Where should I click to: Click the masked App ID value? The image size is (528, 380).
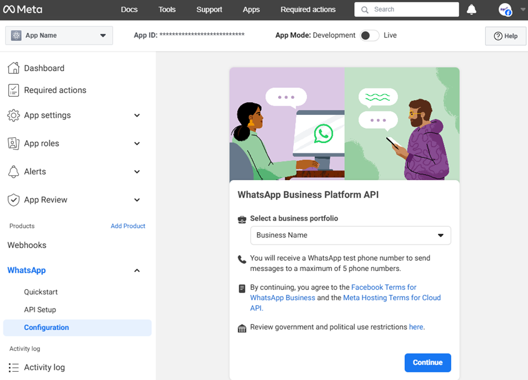[x=202, y=35]
